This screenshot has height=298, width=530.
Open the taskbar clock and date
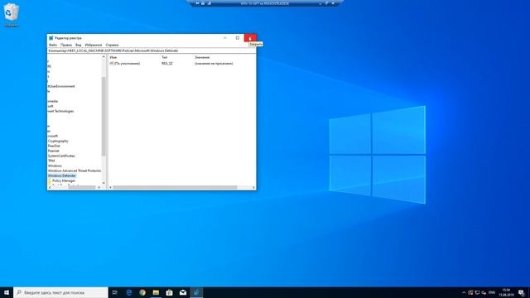coord(506,292)
